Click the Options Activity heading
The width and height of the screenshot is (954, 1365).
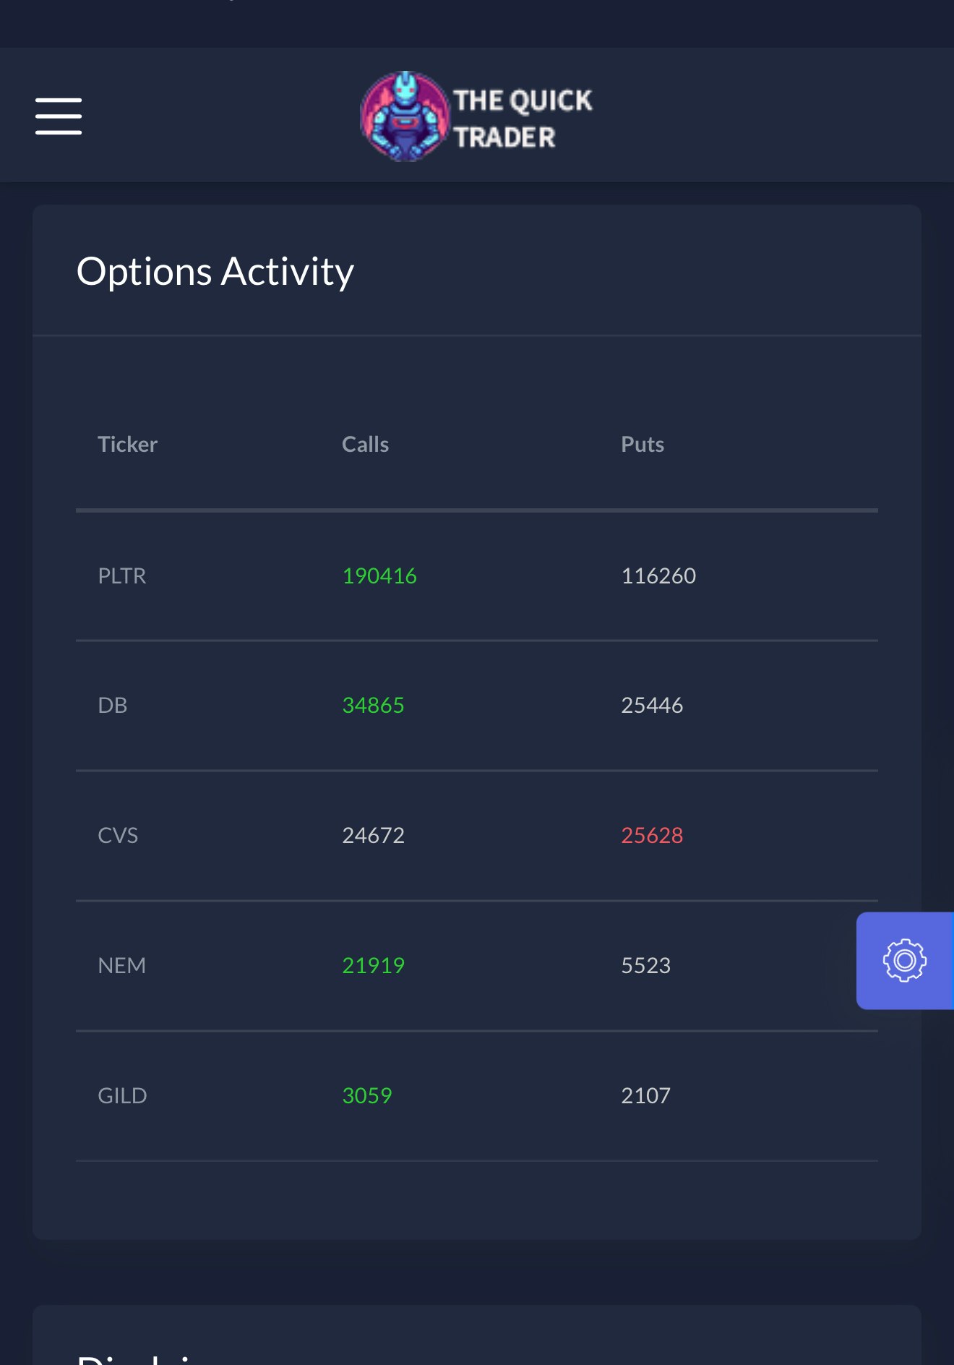(215, 272)
